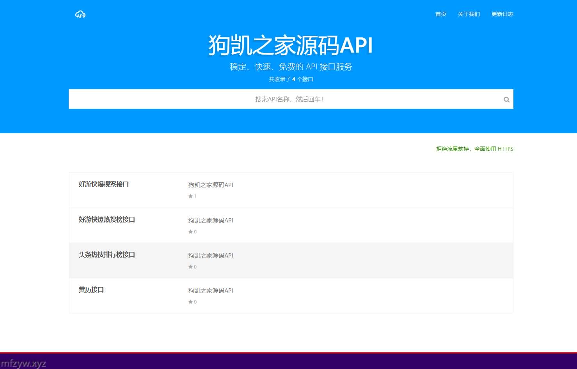Open the 头条热搜排行榜接口 API entry

(x=107, y=254)
